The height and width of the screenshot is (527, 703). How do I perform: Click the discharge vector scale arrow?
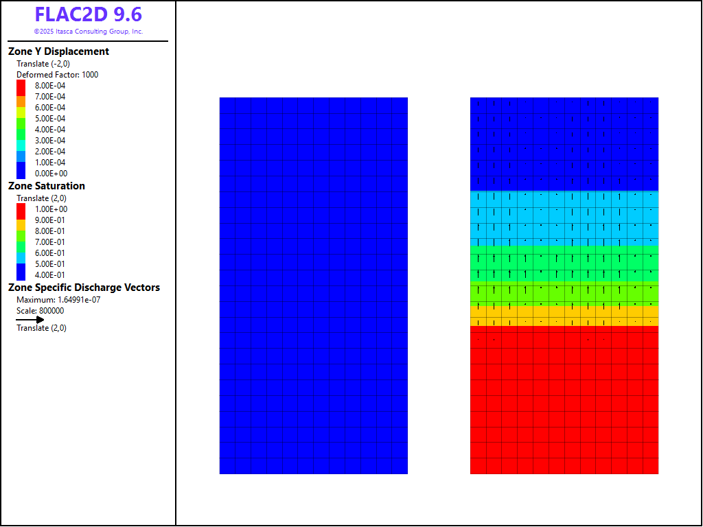click(30, 320)
